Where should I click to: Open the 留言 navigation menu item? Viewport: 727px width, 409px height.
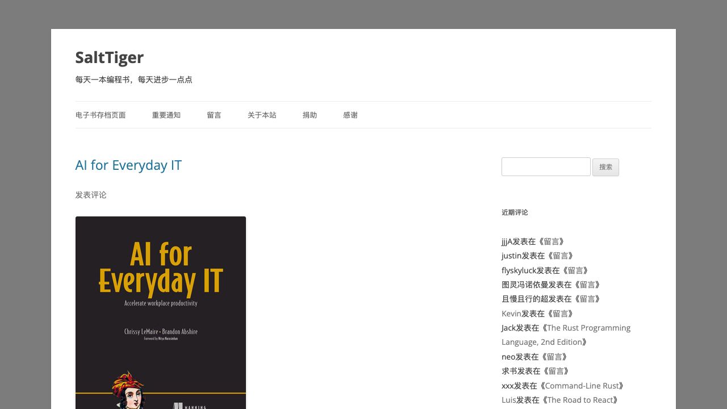(x=214, y=115)
